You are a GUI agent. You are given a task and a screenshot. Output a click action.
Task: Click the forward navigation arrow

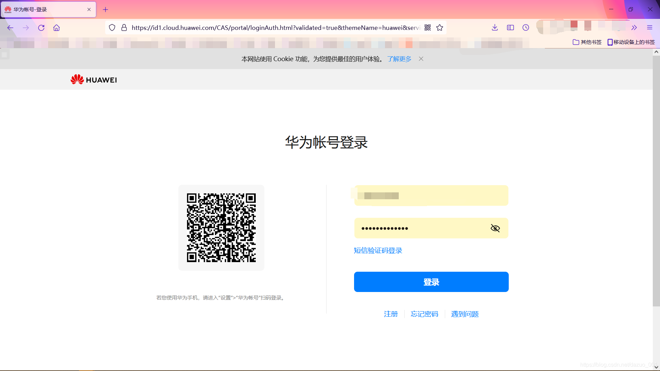[26, 28]
